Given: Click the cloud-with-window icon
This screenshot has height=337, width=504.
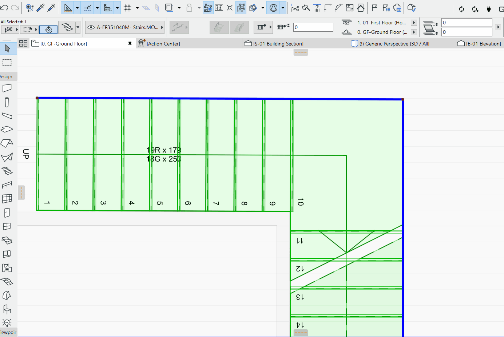Looking at the screenshot, I should (x=397, y=8).
